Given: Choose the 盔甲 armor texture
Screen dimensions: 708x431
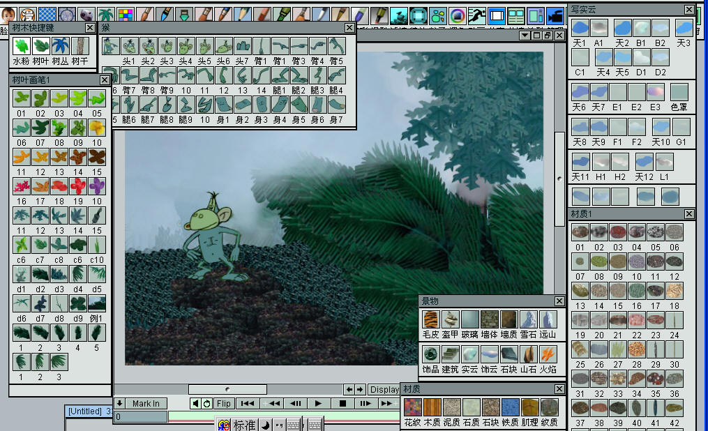Looking at the screenshot, I should (451, 319).
